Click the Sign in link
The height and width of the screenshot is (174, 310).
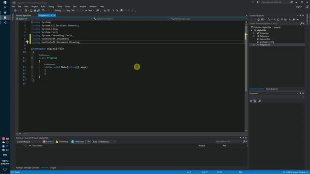coord(299,6)
